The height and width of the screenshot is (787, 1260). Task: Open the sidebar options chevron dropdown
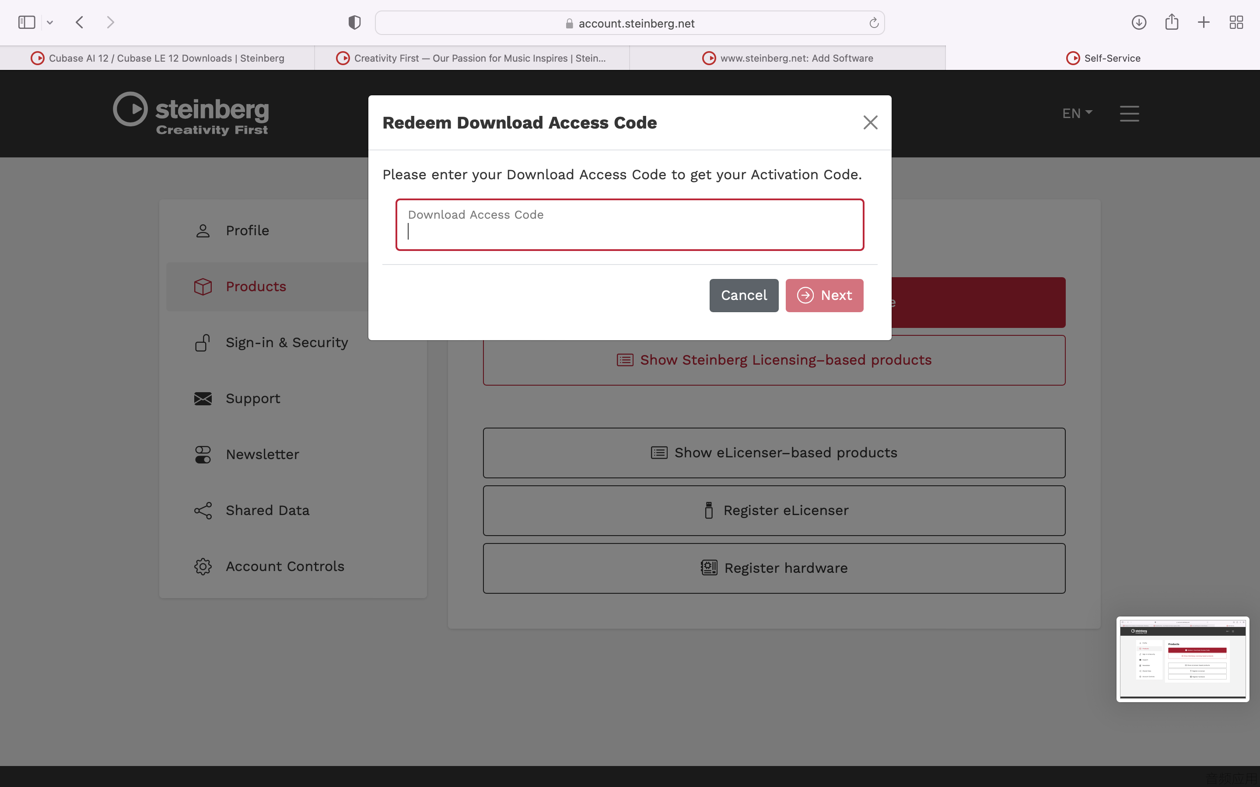[50, 23]
